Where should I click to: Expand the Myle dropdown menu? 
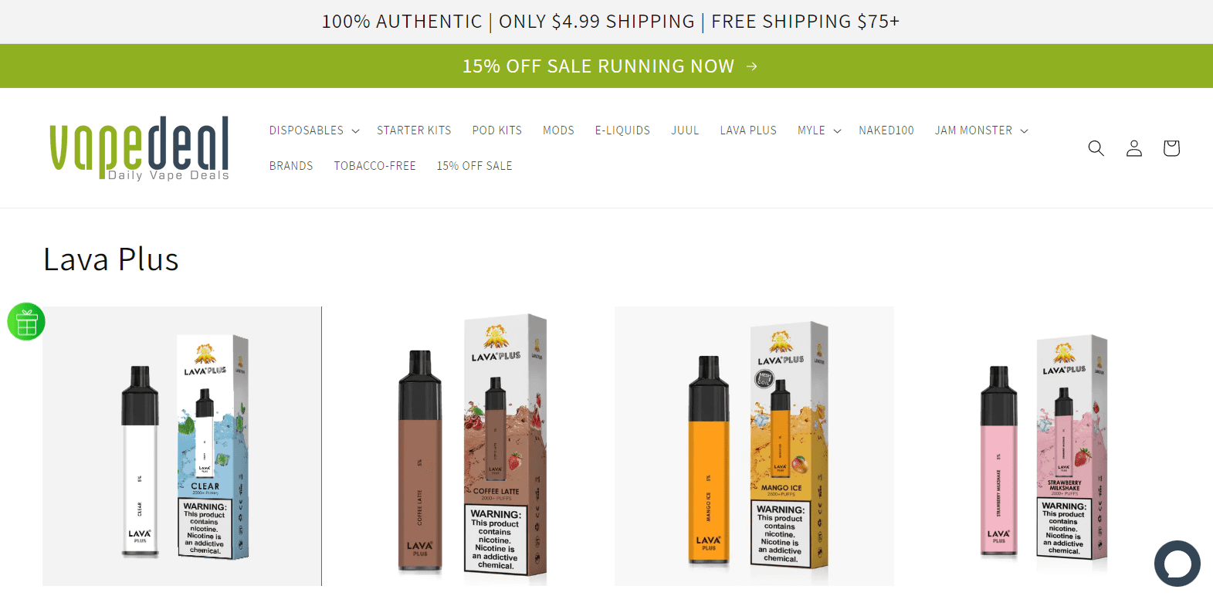click(x=819, y=130)
